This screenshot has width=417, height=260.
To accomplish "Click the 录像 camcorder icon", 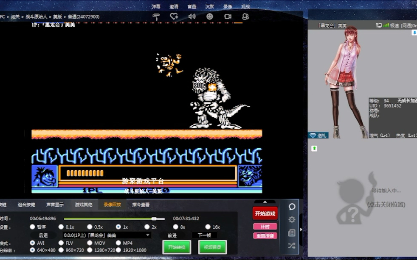I will (228, 17).
